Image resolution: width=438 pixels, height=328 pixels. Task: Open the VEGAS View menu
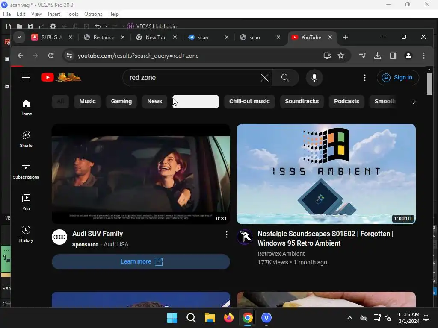click(36, 14)
